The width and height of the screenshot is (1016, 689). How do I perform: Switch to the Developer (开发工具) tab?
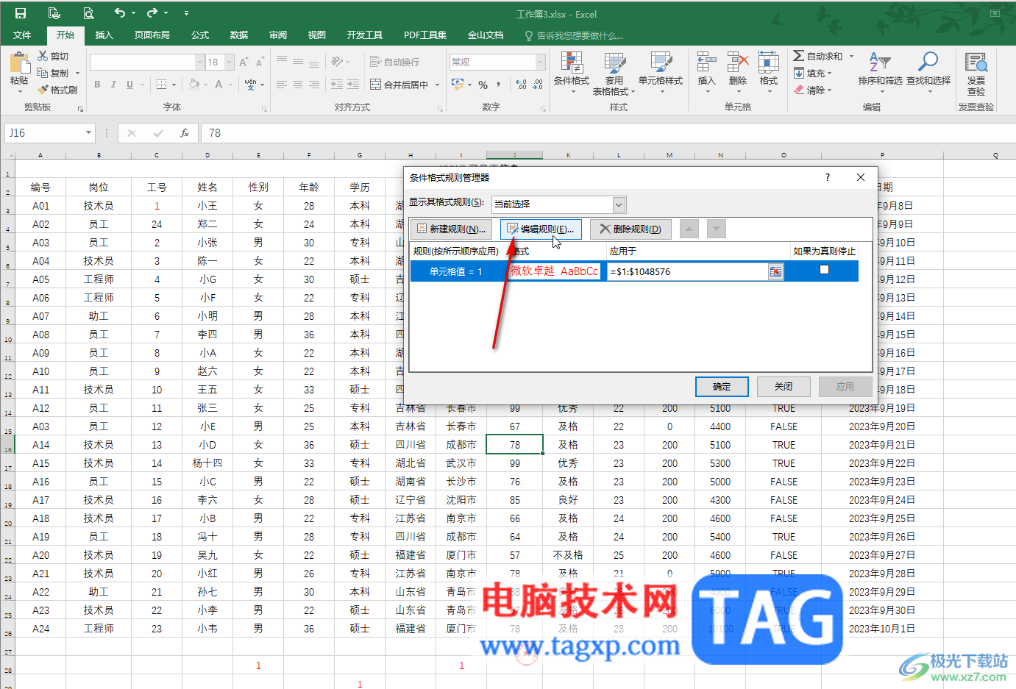[x=365, y=35]
